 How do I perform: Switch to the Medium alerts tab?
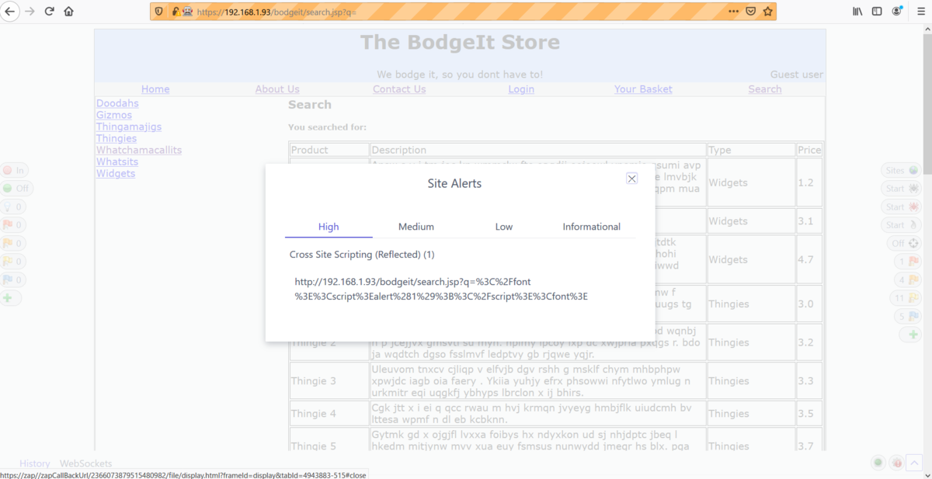click(x=416, y=227)
